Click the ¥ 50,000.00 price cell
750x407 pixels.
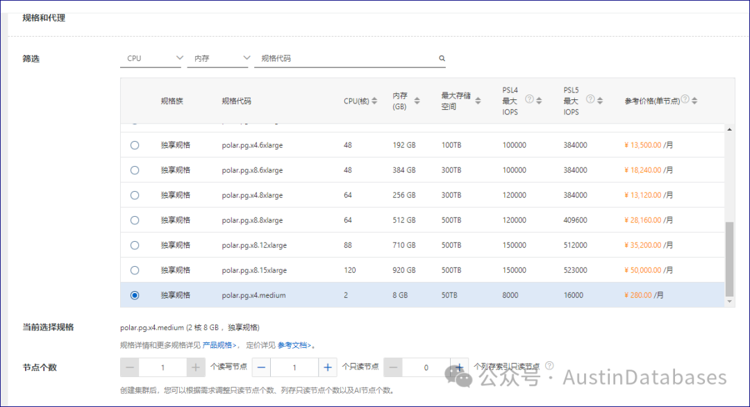[x=649, y=270]
